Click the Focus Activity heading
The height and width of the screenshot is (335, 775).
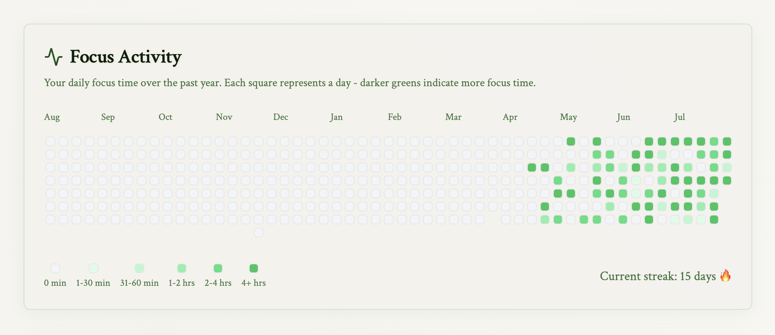126,57
